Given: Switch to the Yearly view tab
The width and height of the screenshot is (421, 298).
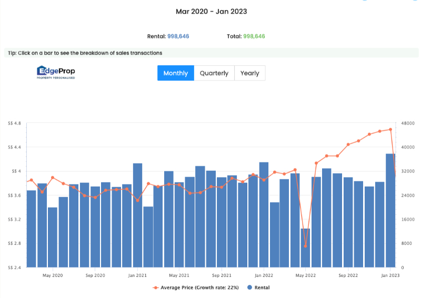Looking at the screenshot, I should click(249, 73).
